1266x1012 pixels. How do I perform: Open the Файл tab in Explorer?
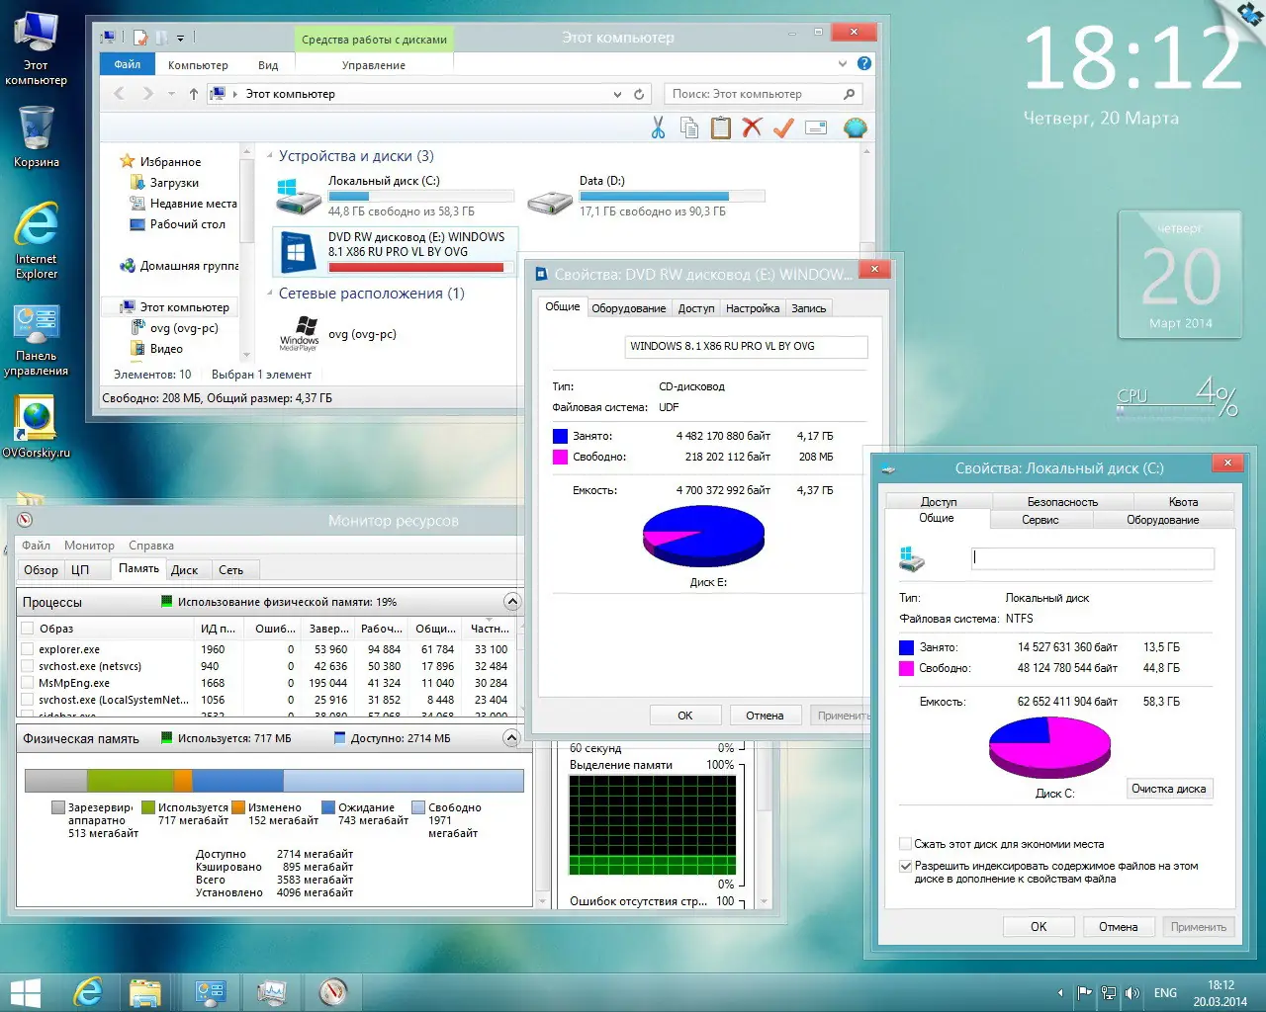click(x=128, y=64)
